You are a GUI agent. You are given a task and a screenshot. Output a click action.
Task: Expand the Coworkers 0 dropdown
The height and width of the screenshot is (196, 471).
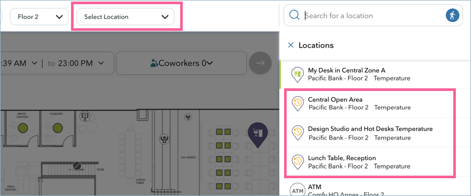[181, 63]
